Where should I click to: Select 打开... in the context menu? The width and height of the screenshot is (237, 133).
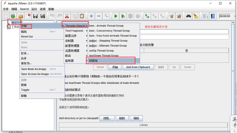(42, 53)
